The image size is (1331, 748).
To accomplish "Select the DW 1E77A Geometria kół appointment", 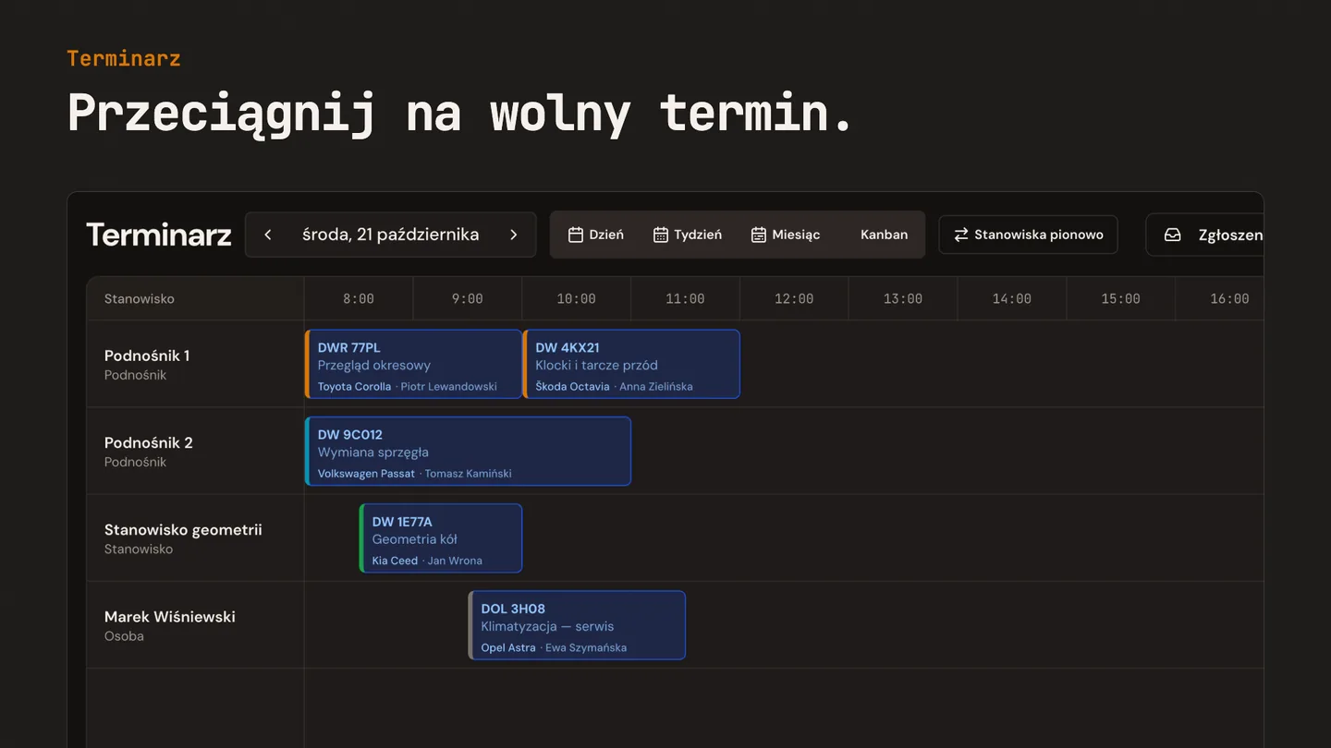I will click(x=441, y=537).
